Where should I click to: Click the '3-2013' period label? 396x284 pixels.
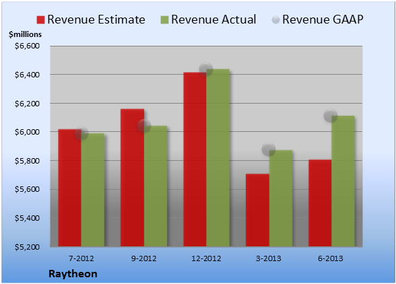click(269, 258)
